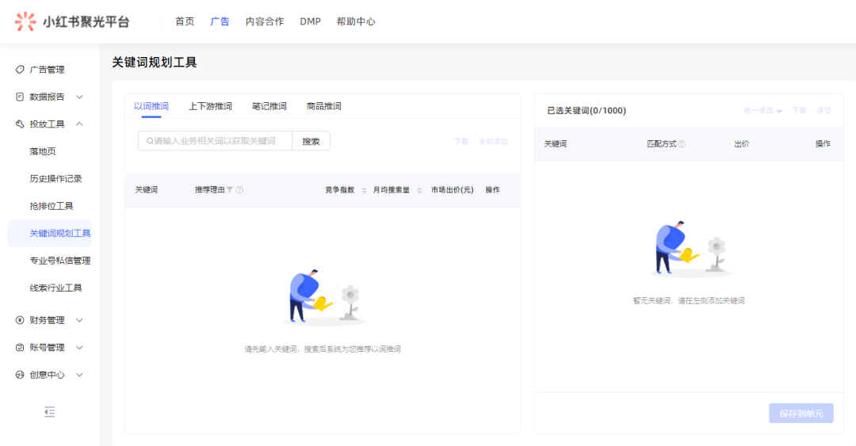This screenshot has width=856, height=446.
Task: Go to 首页 in the top navigation
Action: [x=185, y=21]
